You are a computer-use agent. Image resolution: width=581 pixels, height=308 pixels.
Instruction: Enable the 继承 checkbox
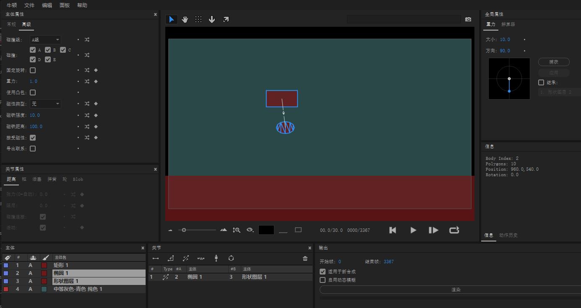541,82
